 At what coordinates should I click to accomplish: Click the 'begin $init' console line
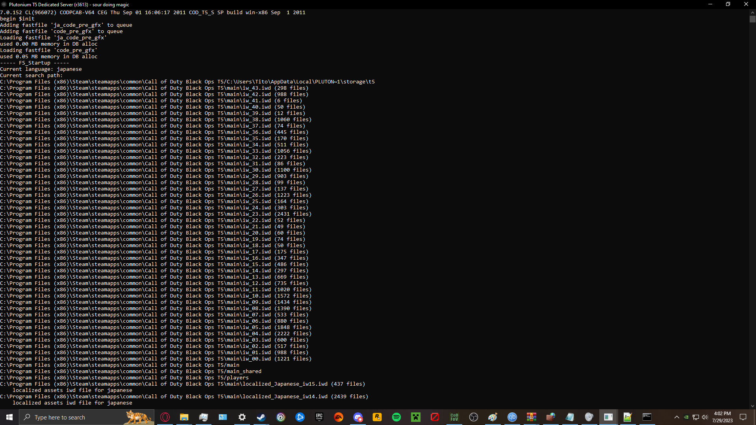click(x=17, y=19)
